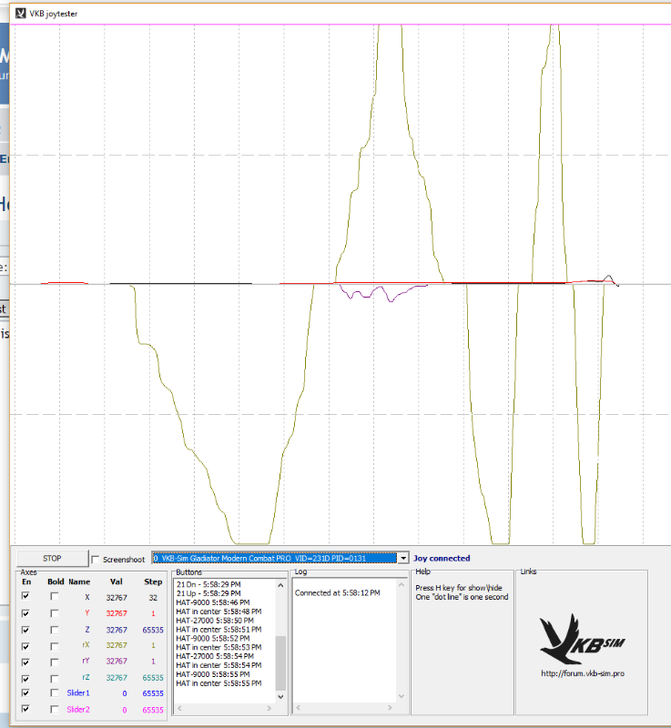Select the 'HAT-9000 5:58:52 PM' entry

tap(213, 639)
